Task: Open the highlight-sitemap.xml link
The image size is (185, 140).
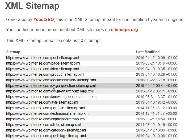Action: coord(46,119)
